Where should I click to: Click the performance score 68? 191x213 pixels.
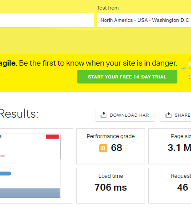pyautogui.click(x=116, y=148)
